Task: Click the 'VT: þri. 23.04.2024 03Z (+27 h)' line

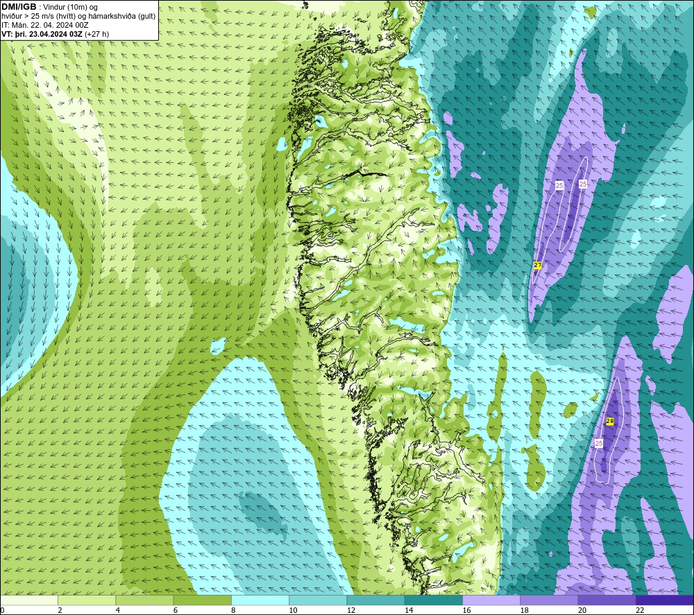Action: (55, 34)
